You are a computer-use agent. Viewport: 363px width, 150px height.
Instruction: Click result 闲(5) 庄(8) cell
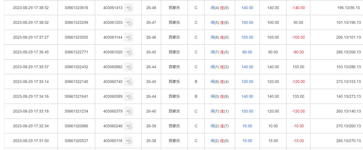click(x=220, y=23)
